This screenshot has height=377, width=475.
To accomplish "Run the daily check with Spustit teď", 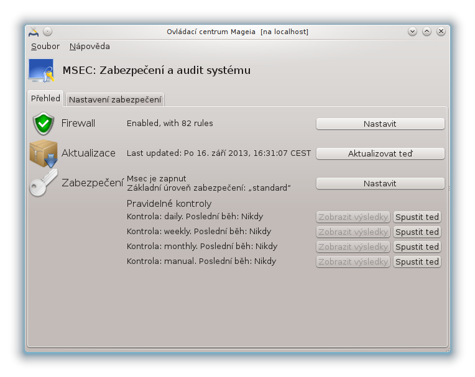I will tap(417, 217).
